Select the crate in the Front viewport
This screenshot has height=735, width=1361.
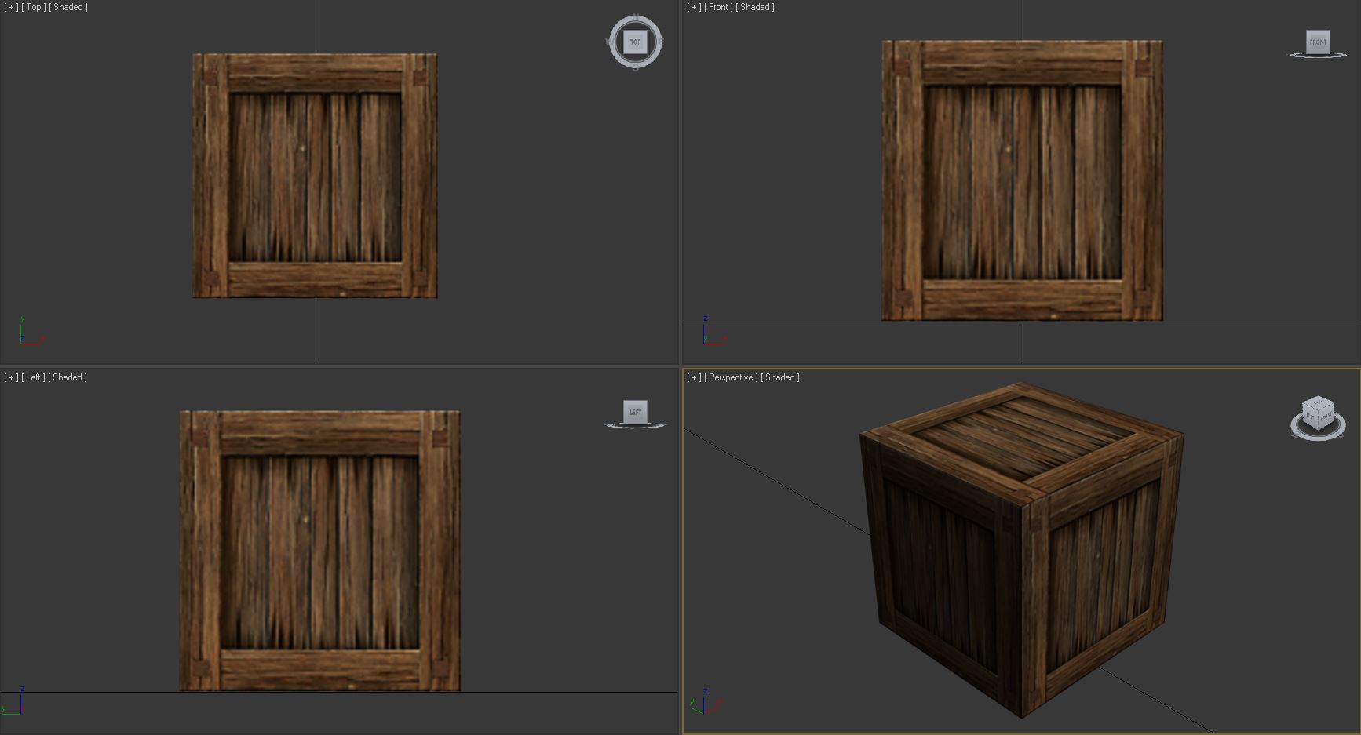(x=1022, y=180)
